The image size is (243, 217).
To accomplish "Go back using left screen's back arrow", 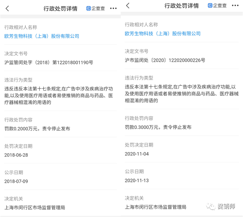I will tap(7, 8).
